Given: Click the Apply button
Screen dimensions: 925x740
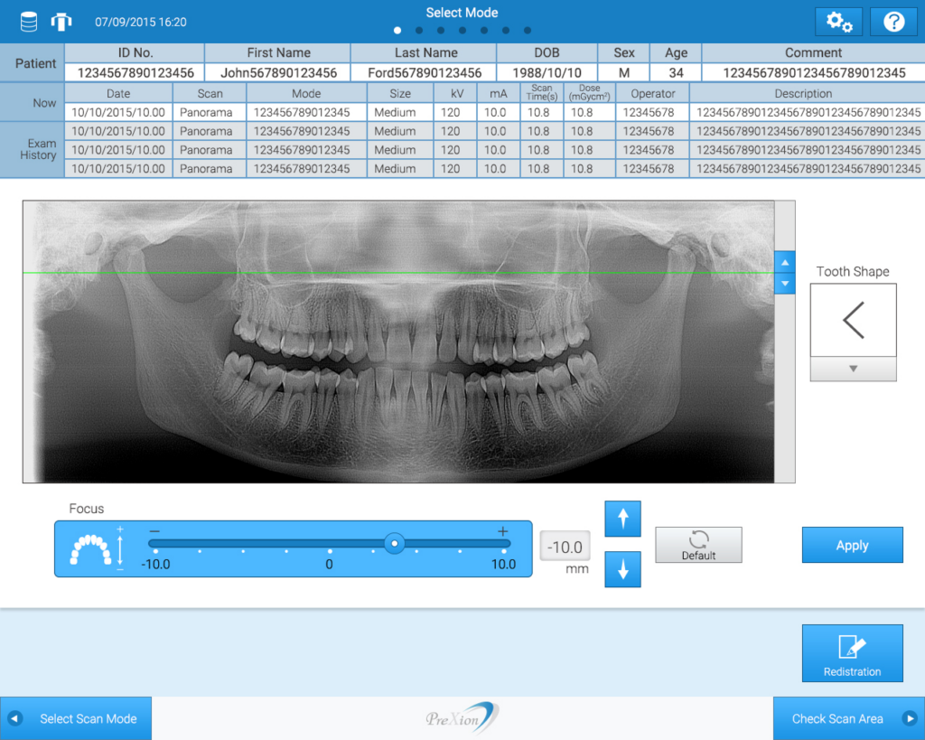Looking at the screenshot, I should (852, 545).
